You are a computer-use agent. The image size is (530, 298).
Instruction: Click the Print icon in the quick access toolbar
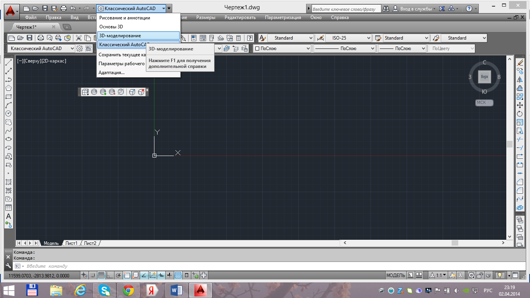63,8
